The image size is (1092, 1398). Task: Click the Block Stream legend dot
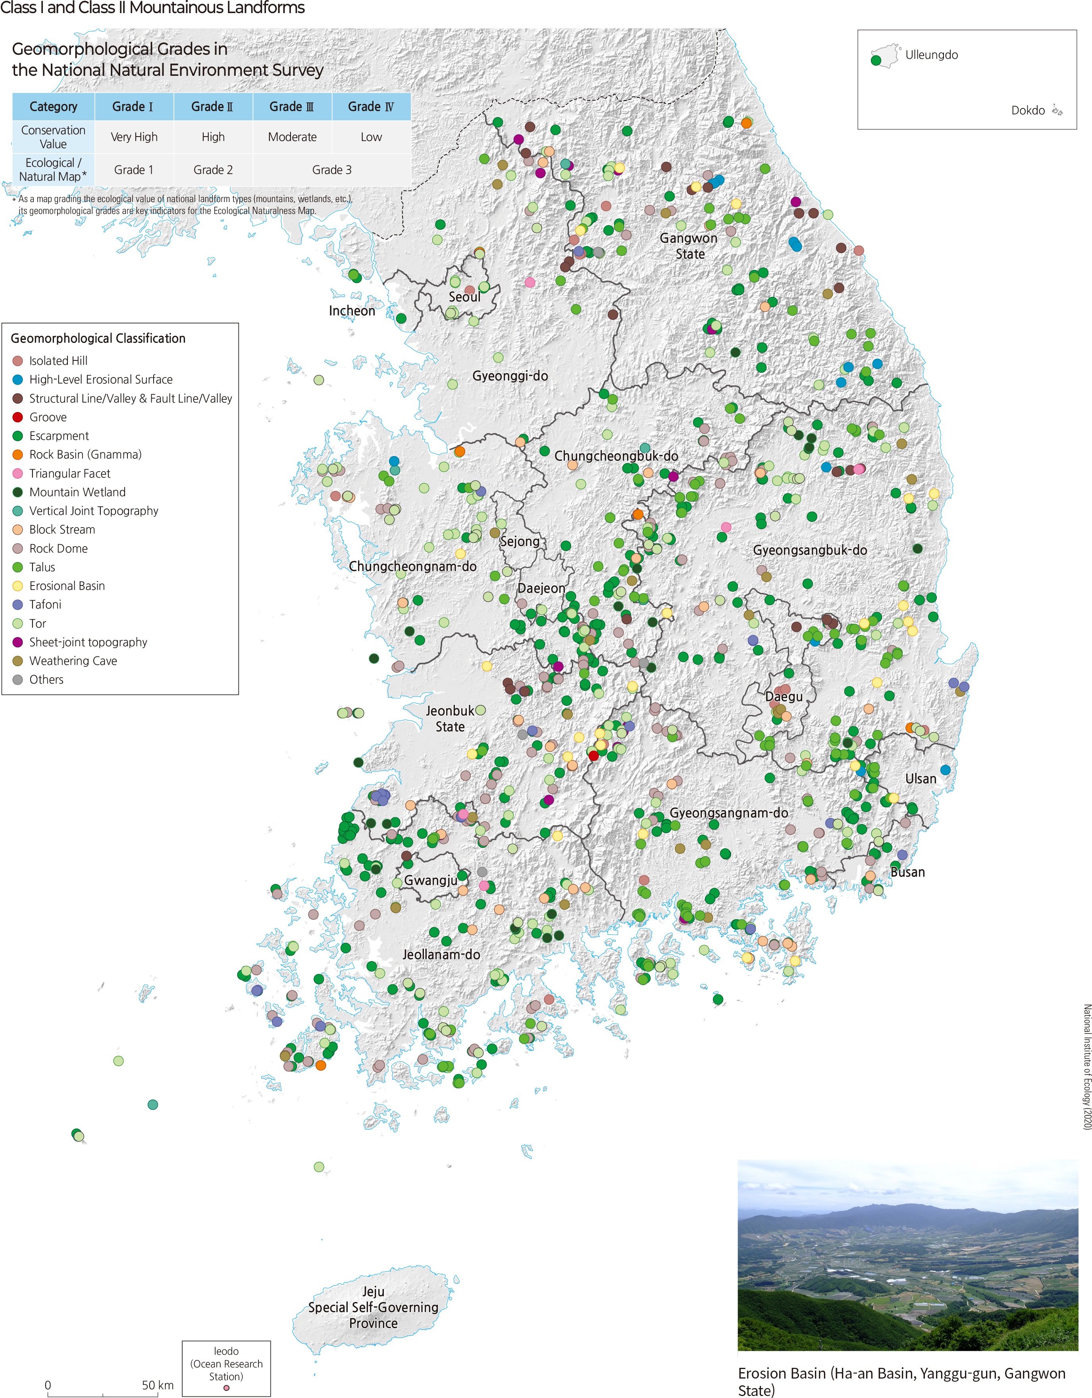click(x=18, y=530)
